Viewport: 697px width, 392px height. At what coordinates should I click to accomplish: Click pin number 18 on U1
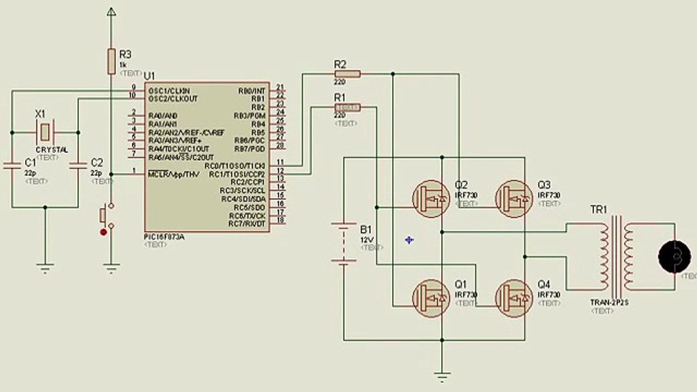tap(280, 220)
